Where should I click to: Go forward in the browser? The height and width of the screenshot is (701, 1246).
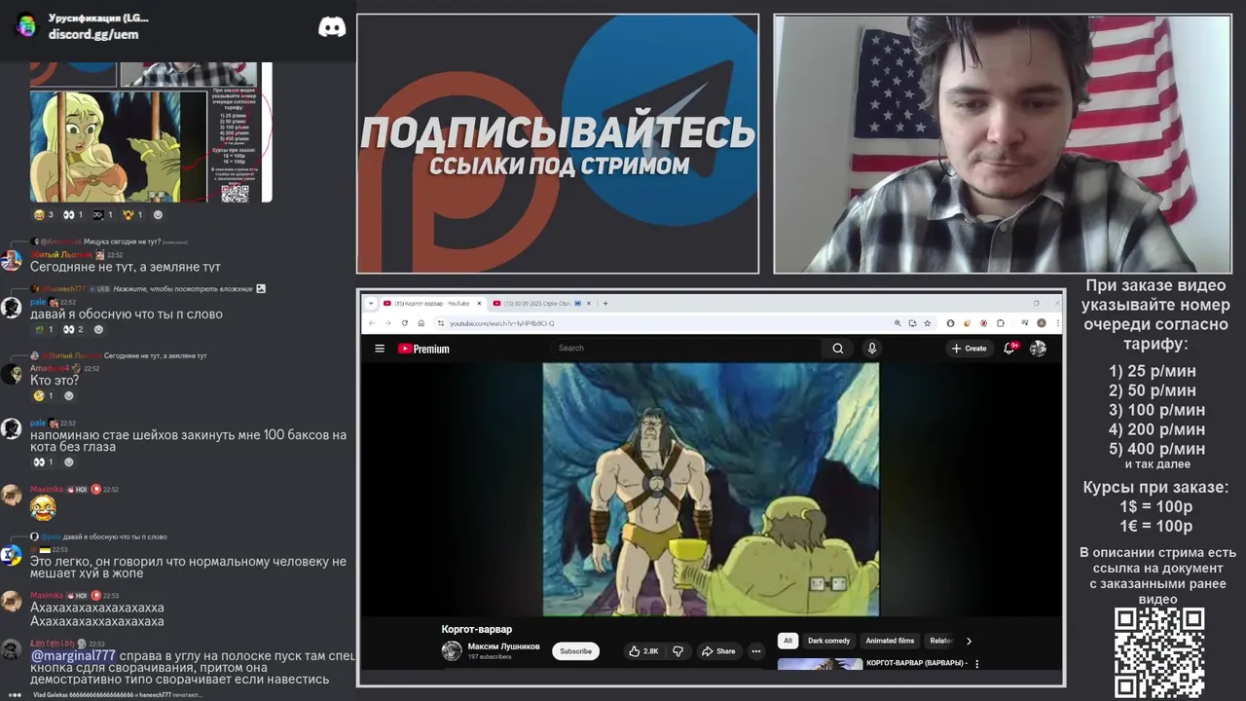coord(387,323)
